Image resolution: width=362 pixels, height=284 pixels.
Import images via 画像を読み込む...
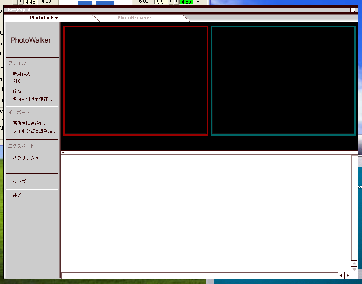(30, 124)
